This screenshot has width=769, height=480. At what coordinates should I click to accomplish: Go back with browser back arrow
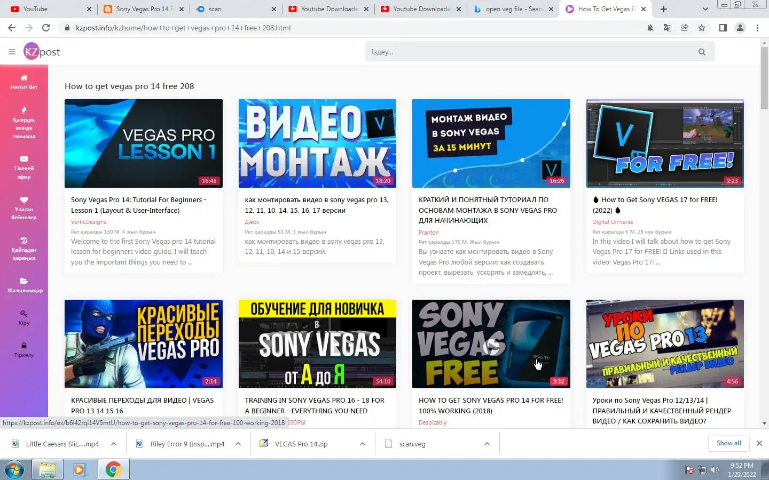point(12,28)
